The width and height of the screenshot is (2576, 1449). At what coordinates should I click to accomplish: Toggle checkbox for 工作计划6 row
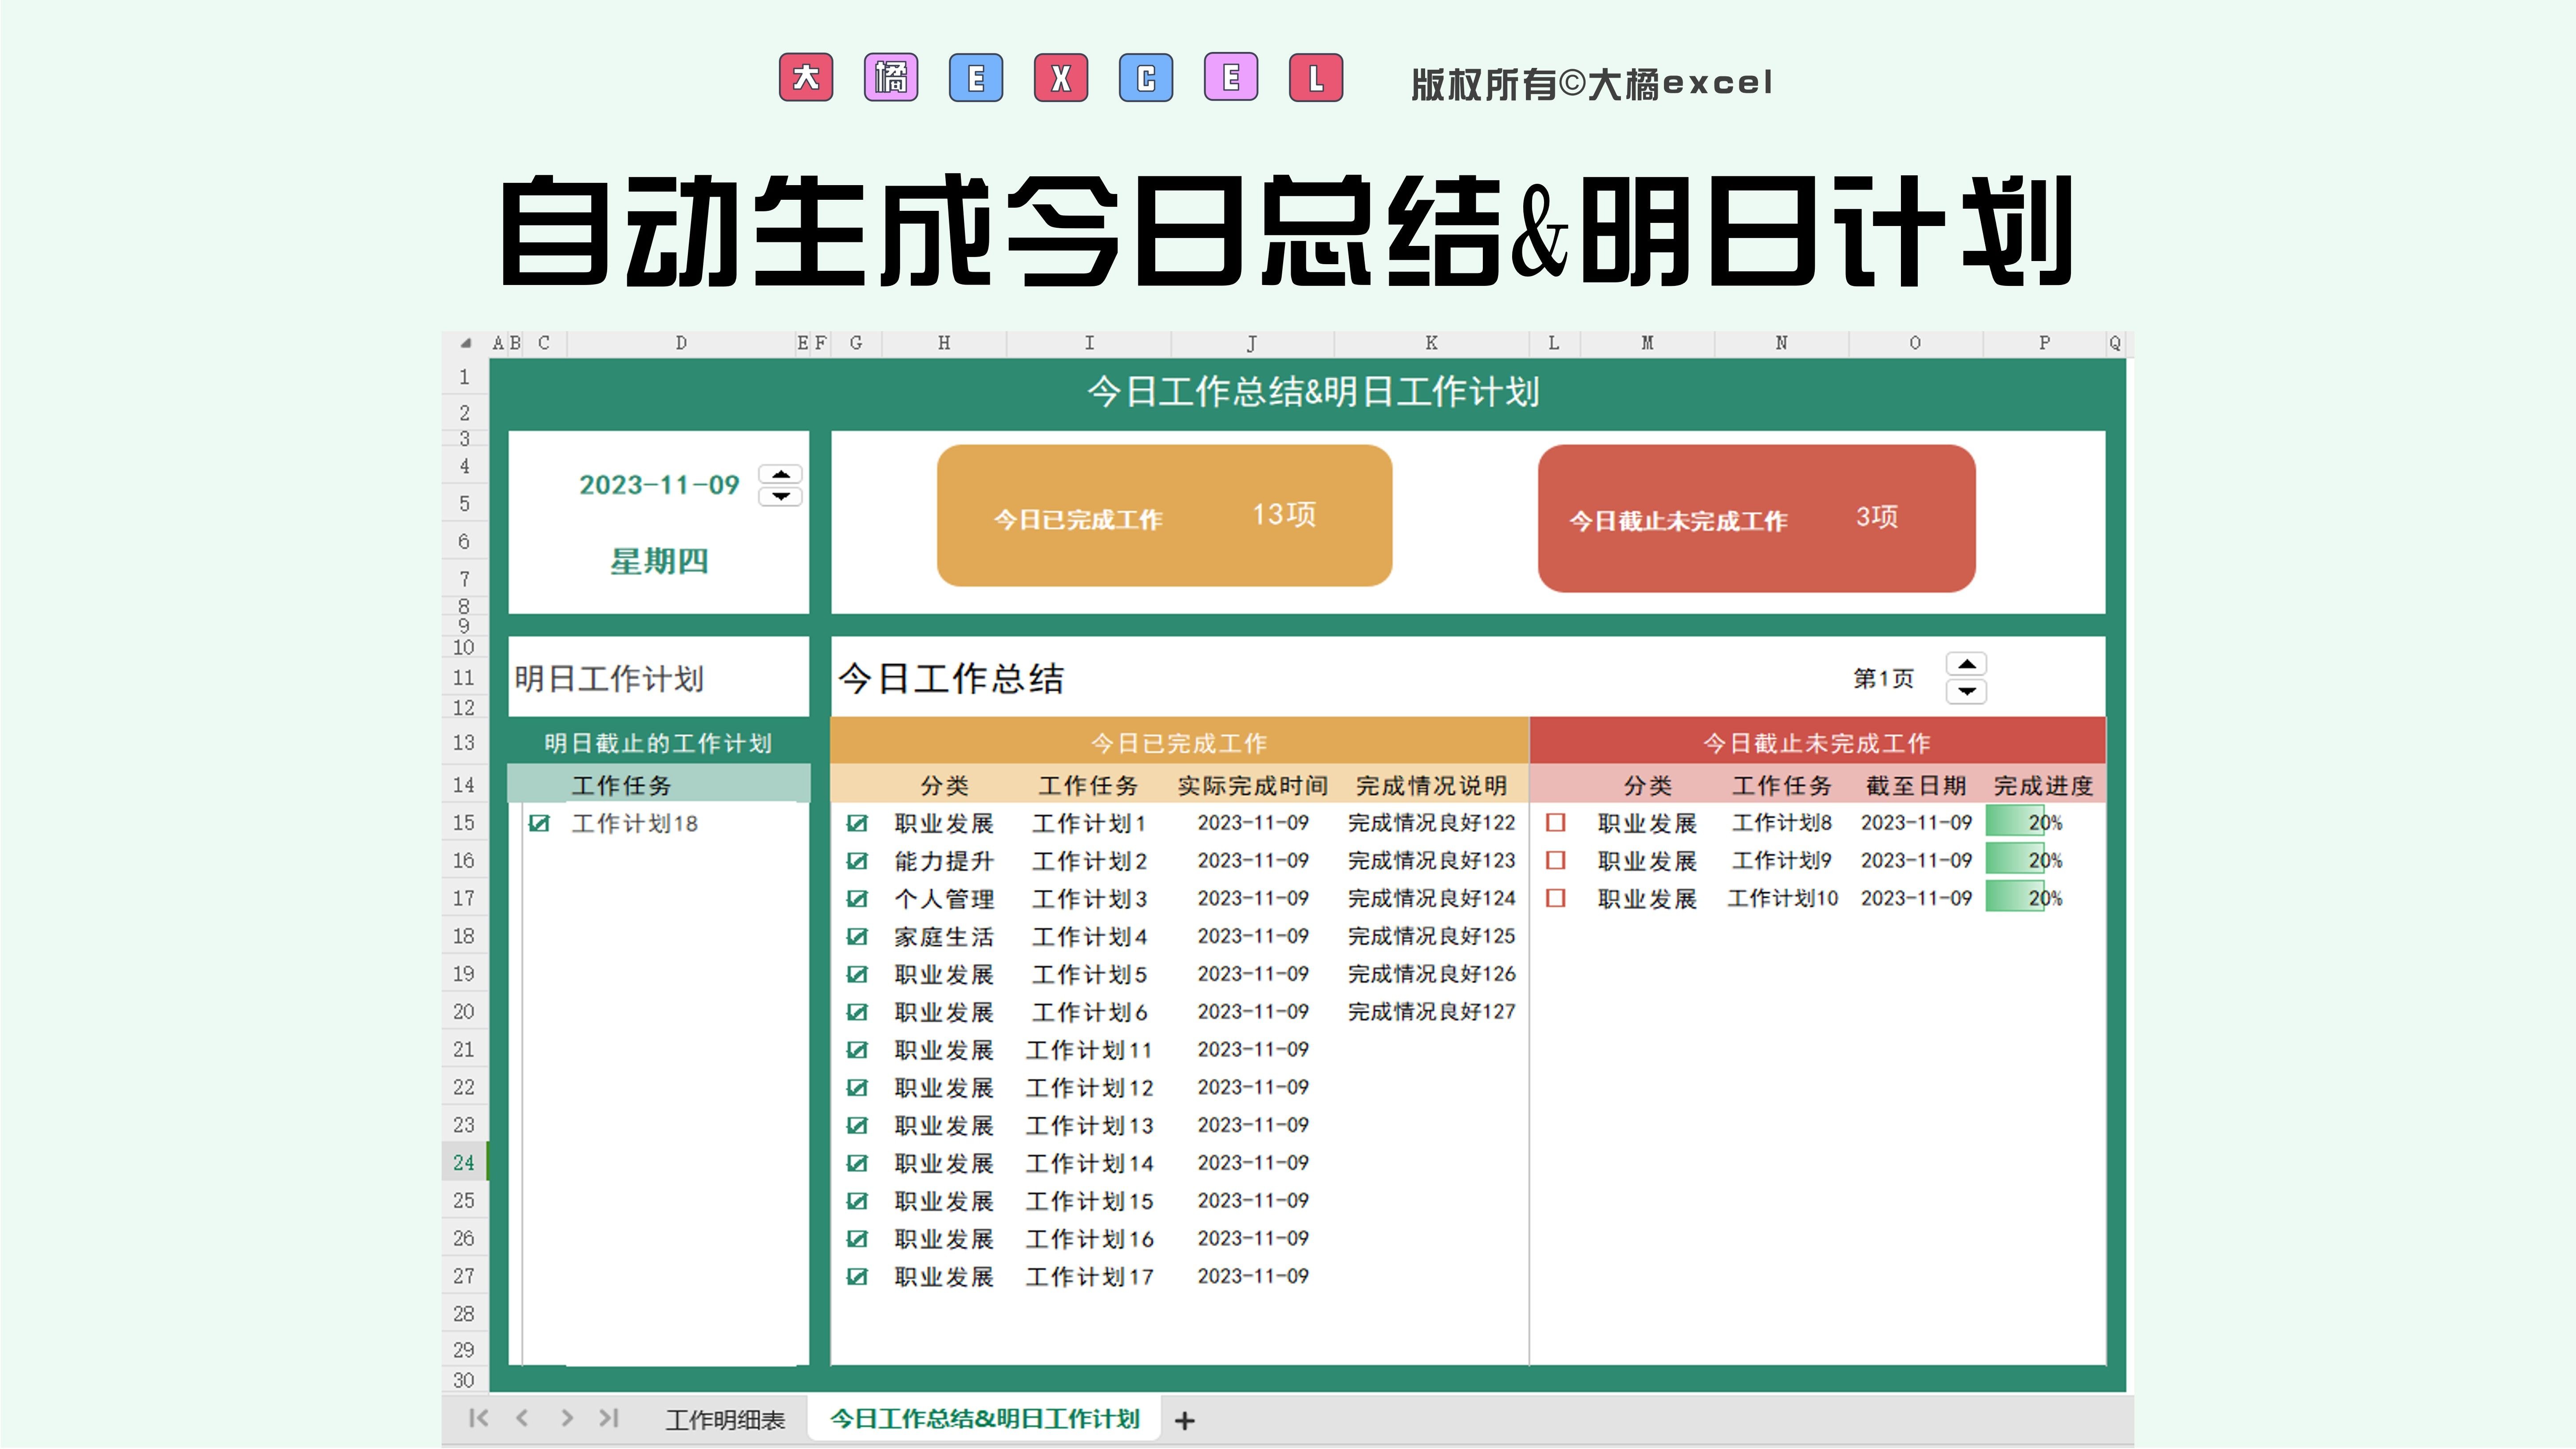click(x=857, y=1012)
